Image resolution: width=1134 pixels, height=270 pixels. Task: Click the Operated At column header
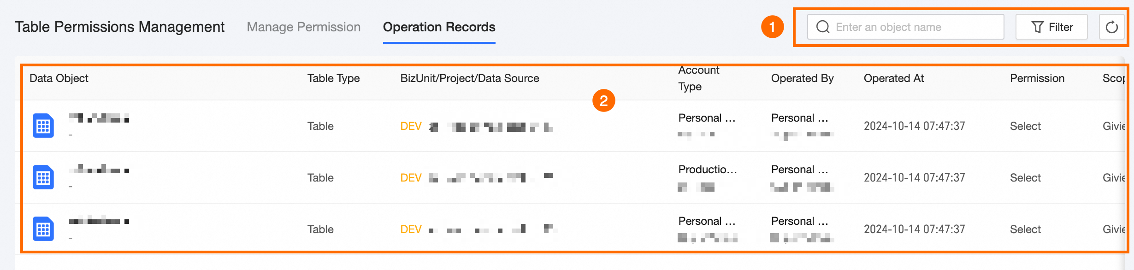[x=893, y=78]
